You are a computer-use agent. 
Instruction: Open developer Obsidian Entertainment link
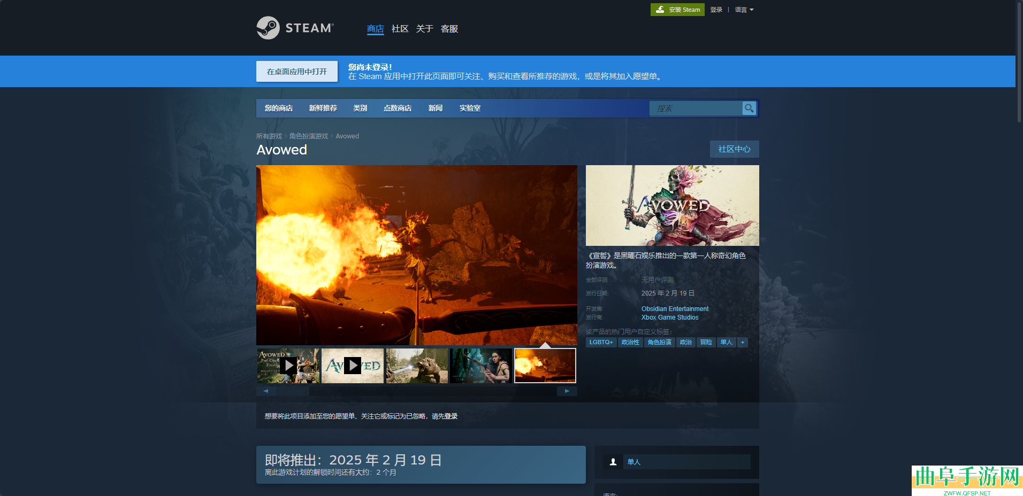tap(675, 309)
